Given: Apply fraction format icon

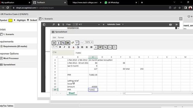Looking at the screenshot, I should point(110,47).
